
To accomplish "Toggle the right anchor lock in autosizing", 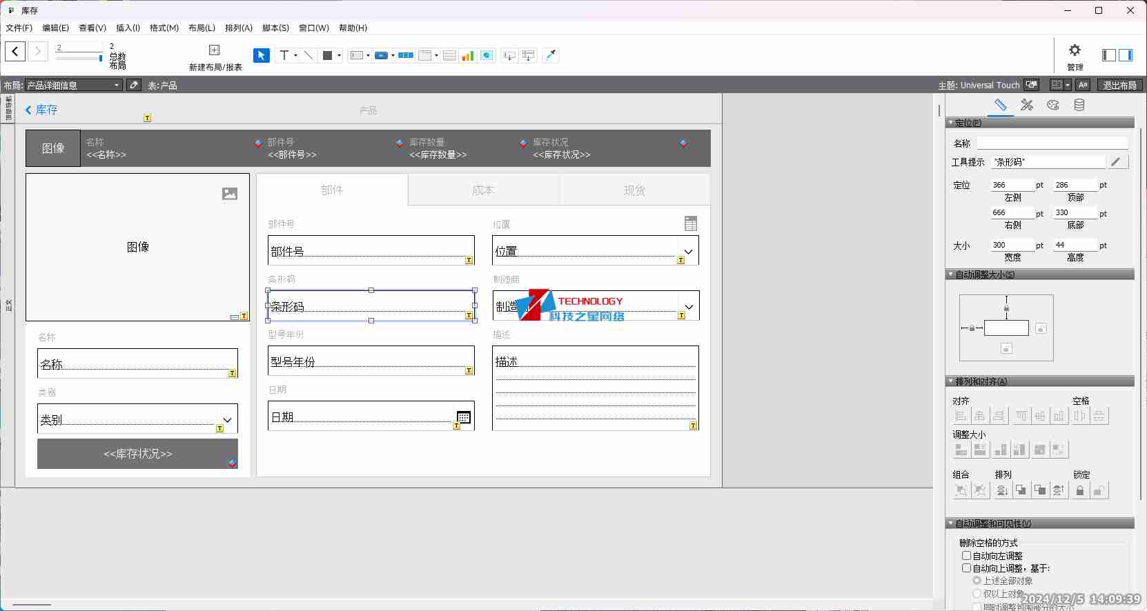I will tap(1041, 329).
